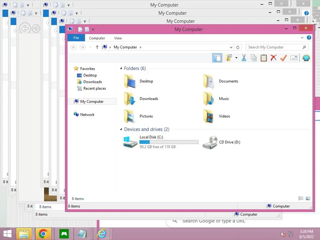Go forward with the Forward arrow
The image size is (320, 240).
pos(82,47)
